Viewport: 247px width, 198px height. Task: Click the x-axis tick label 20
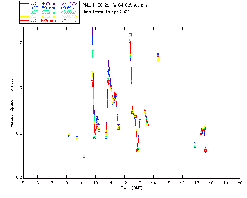(240, 183)
